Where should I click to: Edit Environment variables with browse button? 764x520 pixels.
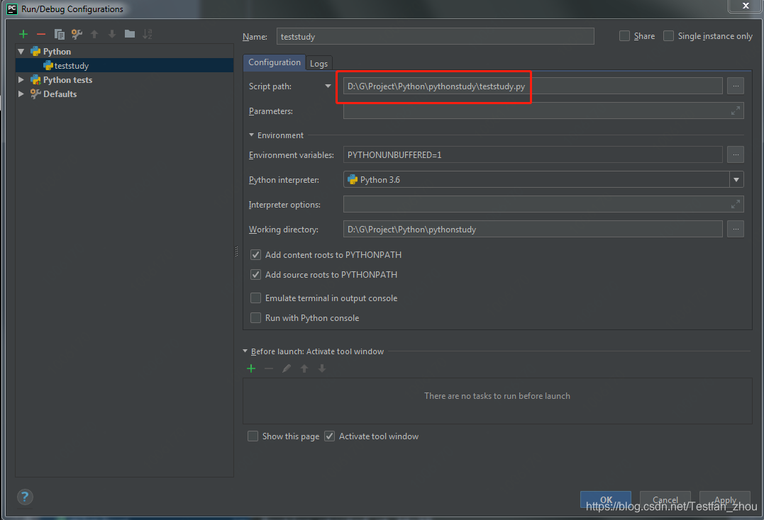735,154
